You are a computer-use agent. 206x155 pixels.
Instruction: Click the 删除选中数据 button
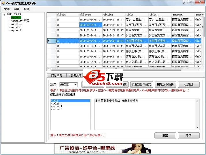[165, 84]
